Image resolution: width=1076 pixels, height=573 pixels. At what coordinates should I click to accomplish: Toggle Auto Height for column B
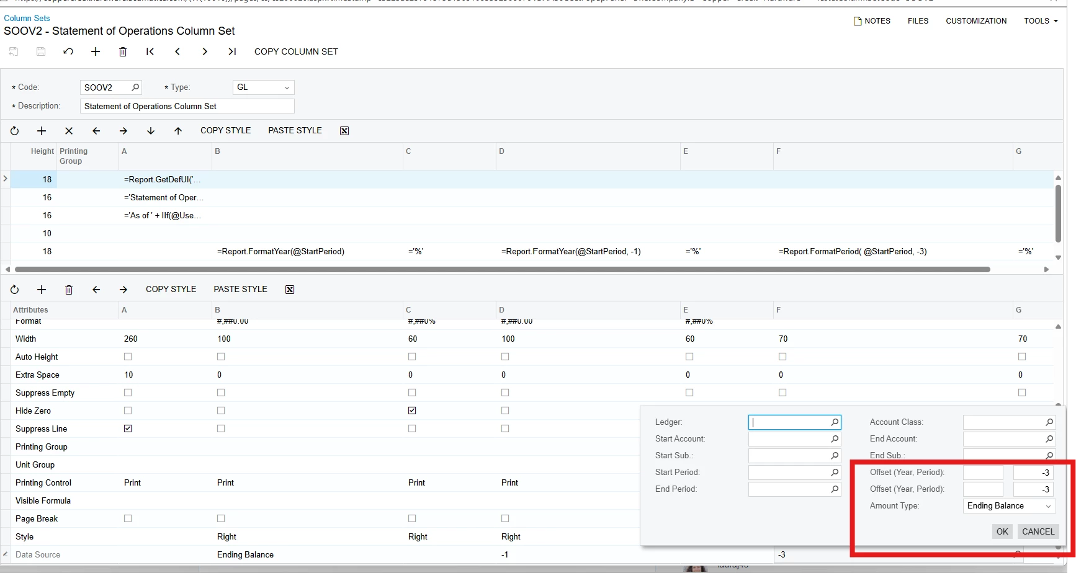[x=221, y=357]
